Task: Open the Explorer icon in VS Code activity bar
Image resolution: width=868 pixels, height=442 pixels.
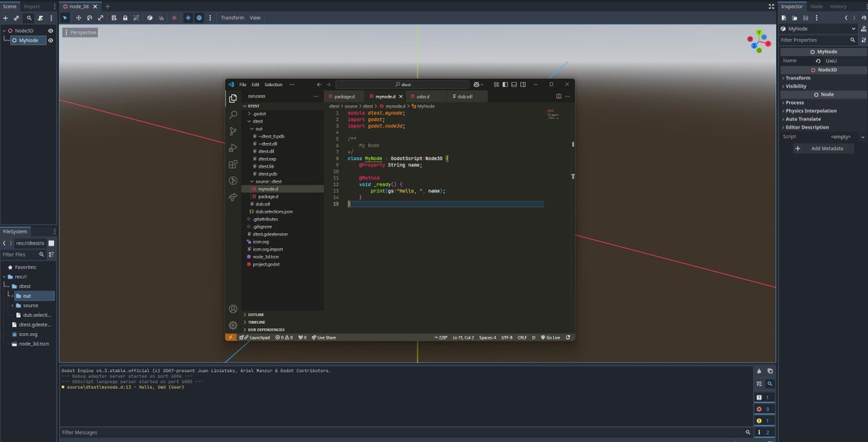Action: 233,98
